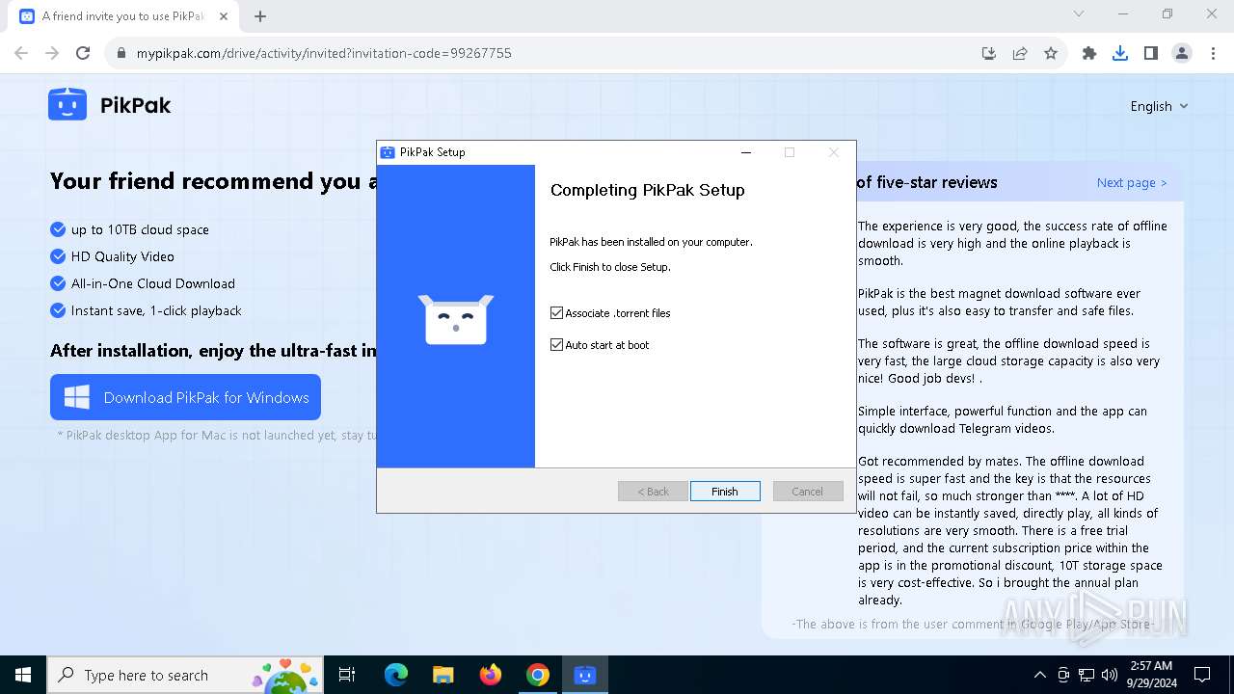Select the PikPak installer taskbar icon
The height and width of the screenshot is (694, 1234).
pos(585,675)
